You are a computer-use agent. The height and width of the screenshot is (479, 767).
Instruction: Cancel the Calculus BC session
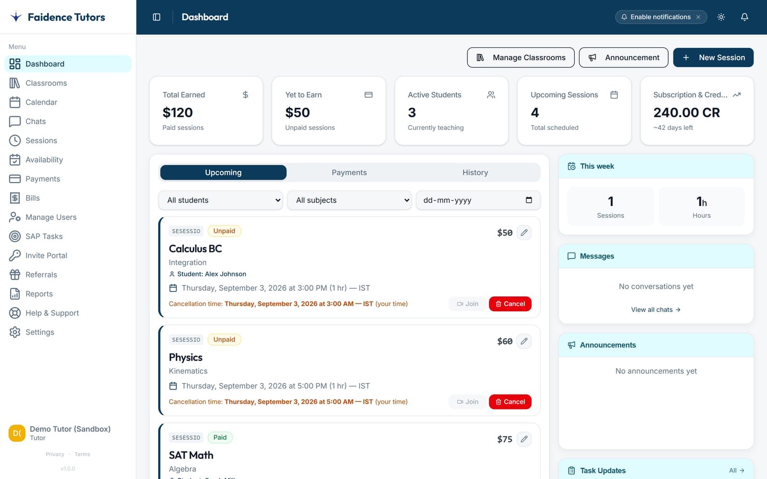coord(510,304)
